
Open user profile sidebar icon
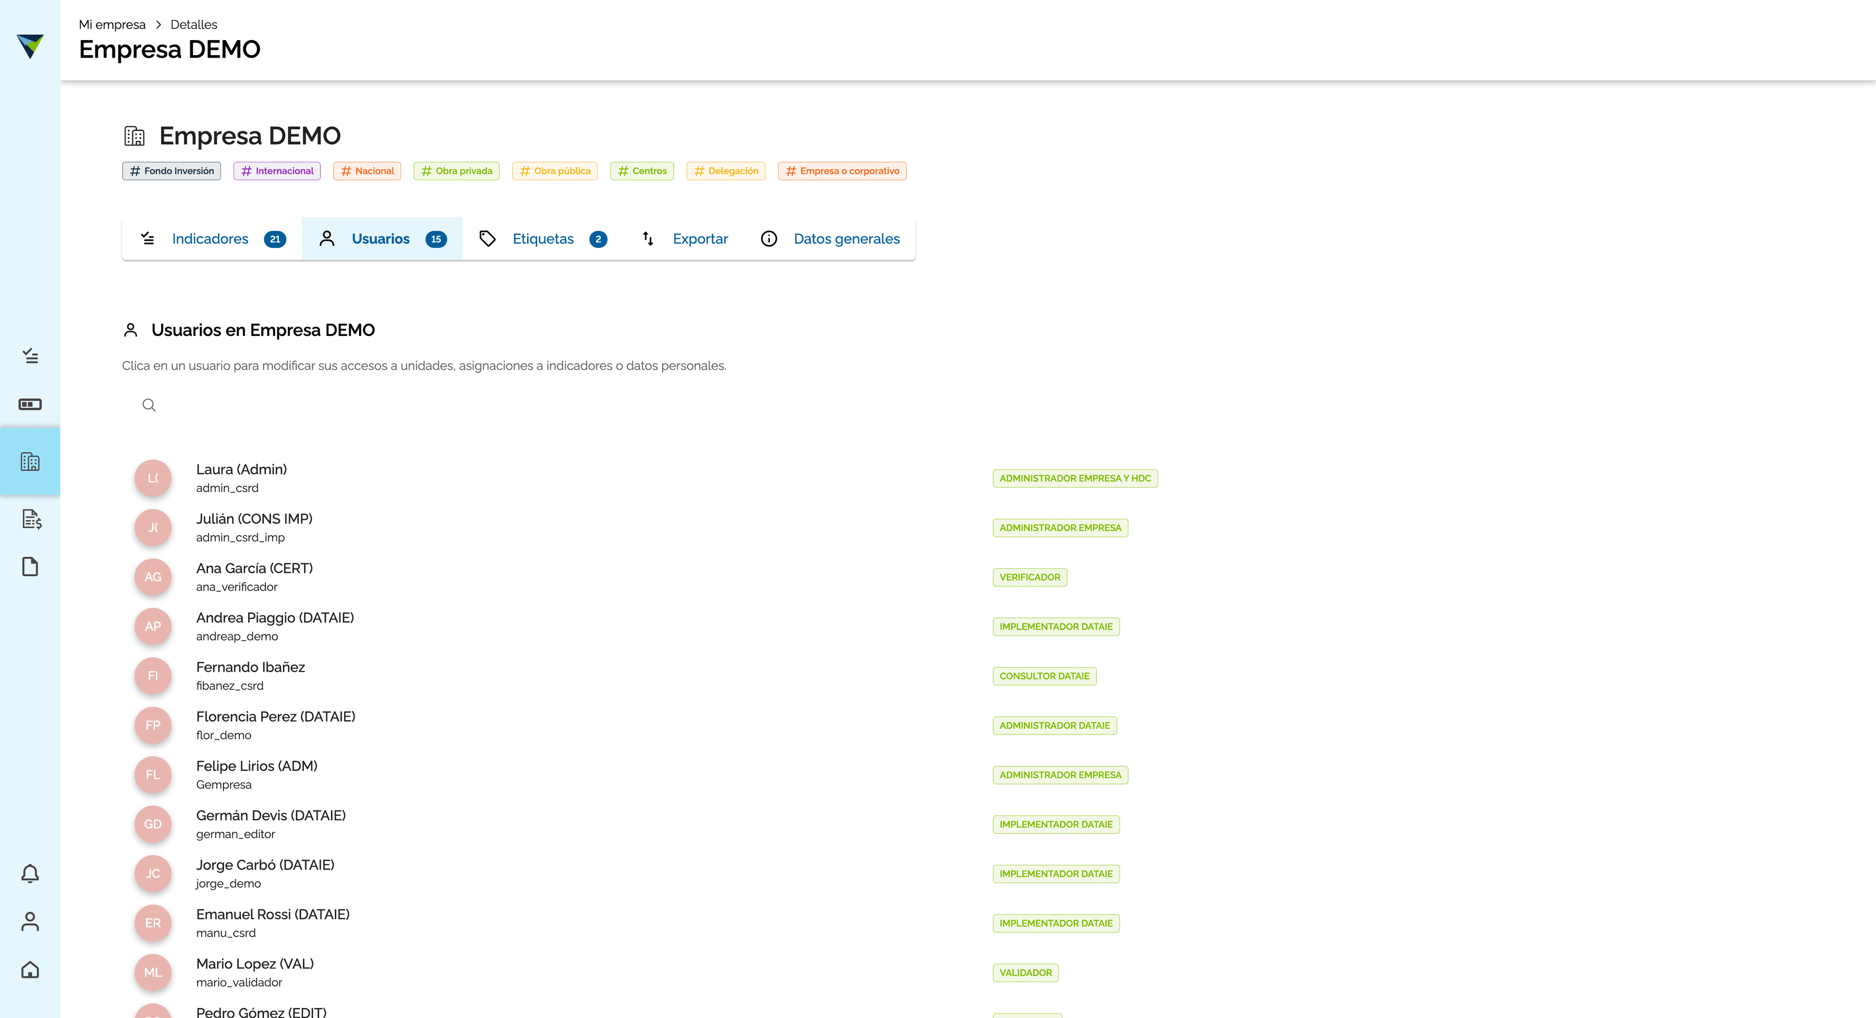pyautogui.click(x=30, y=922)
